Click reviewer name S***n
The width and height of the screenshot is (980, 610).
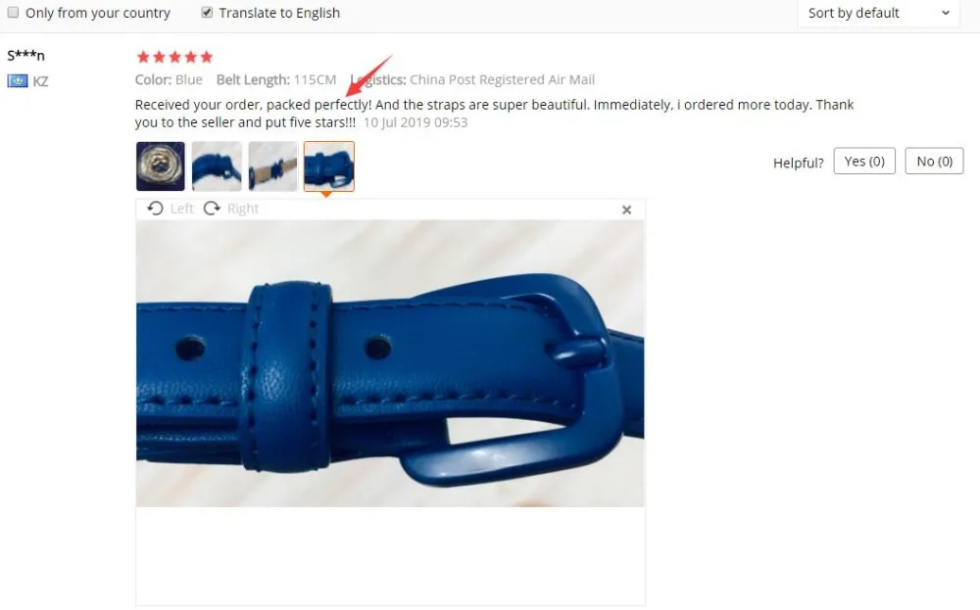(x=25, y=56)
